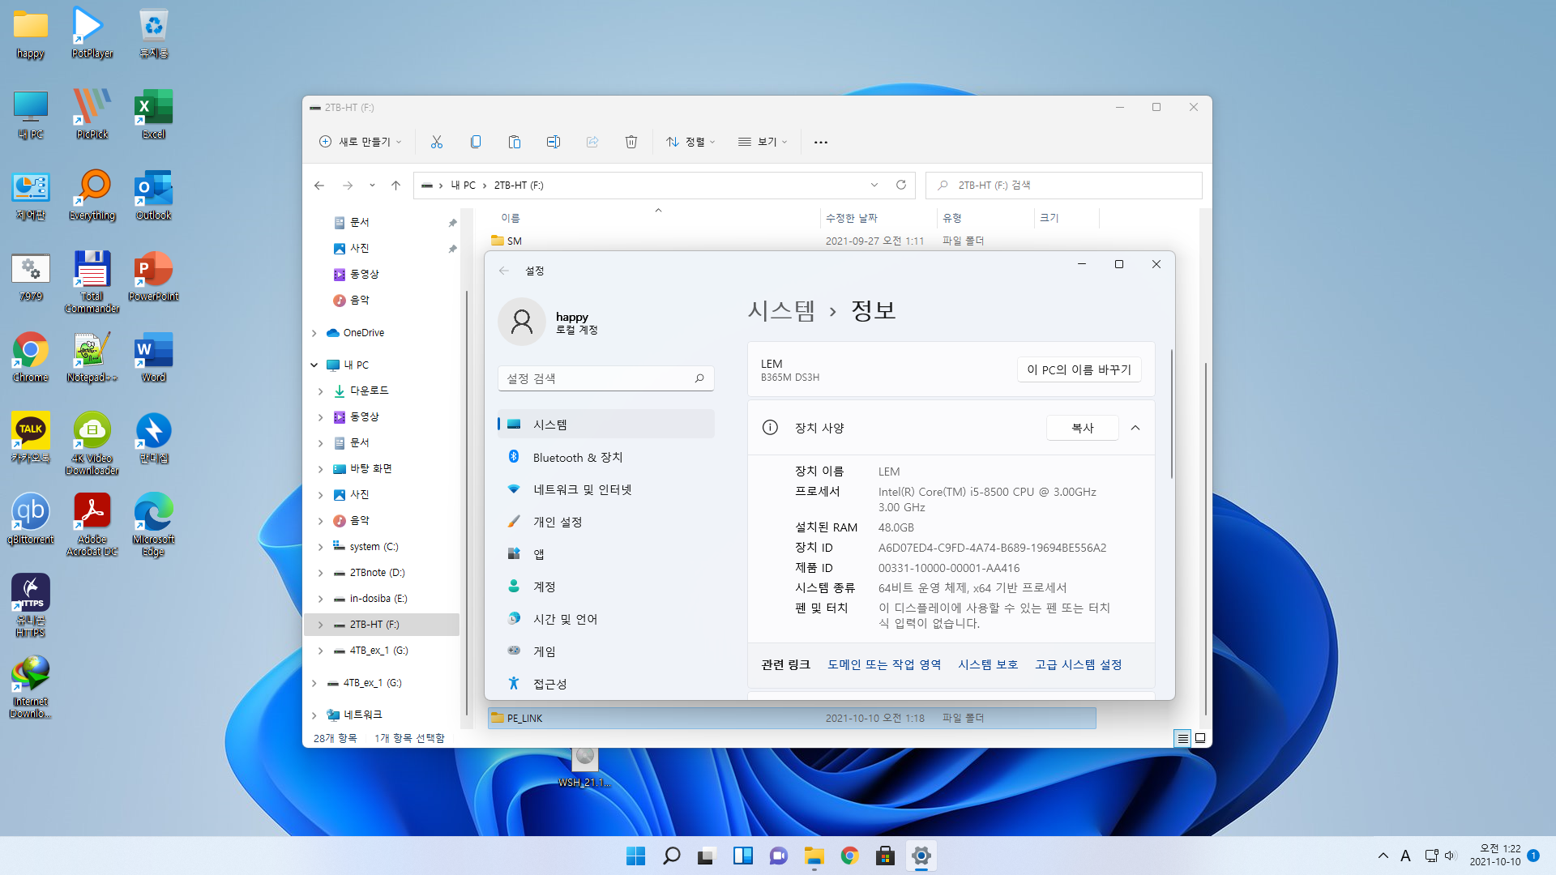
Task: Open Widgets from the taskbar
Action: pos(743,856)
